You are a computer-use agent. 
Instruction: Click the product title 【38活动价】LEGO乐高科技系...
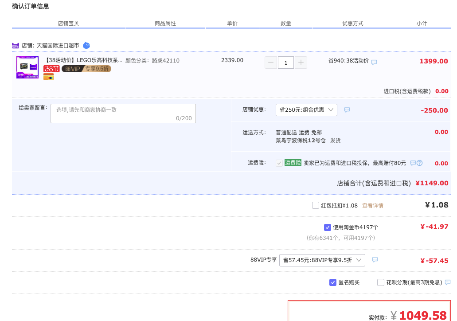tap(83, 60)
